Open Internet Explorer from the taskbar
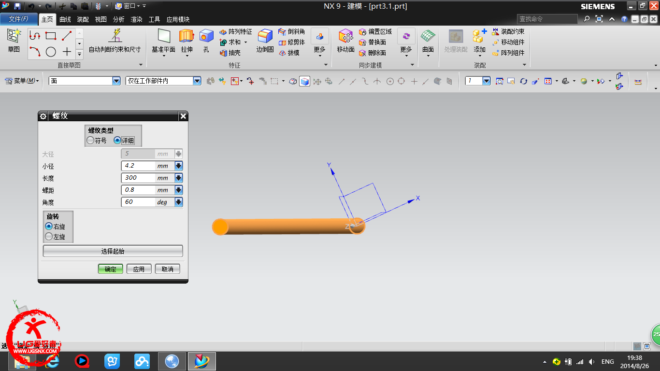Image resolution: width=660 pixels, height=371 pixels. click(52, 361)
